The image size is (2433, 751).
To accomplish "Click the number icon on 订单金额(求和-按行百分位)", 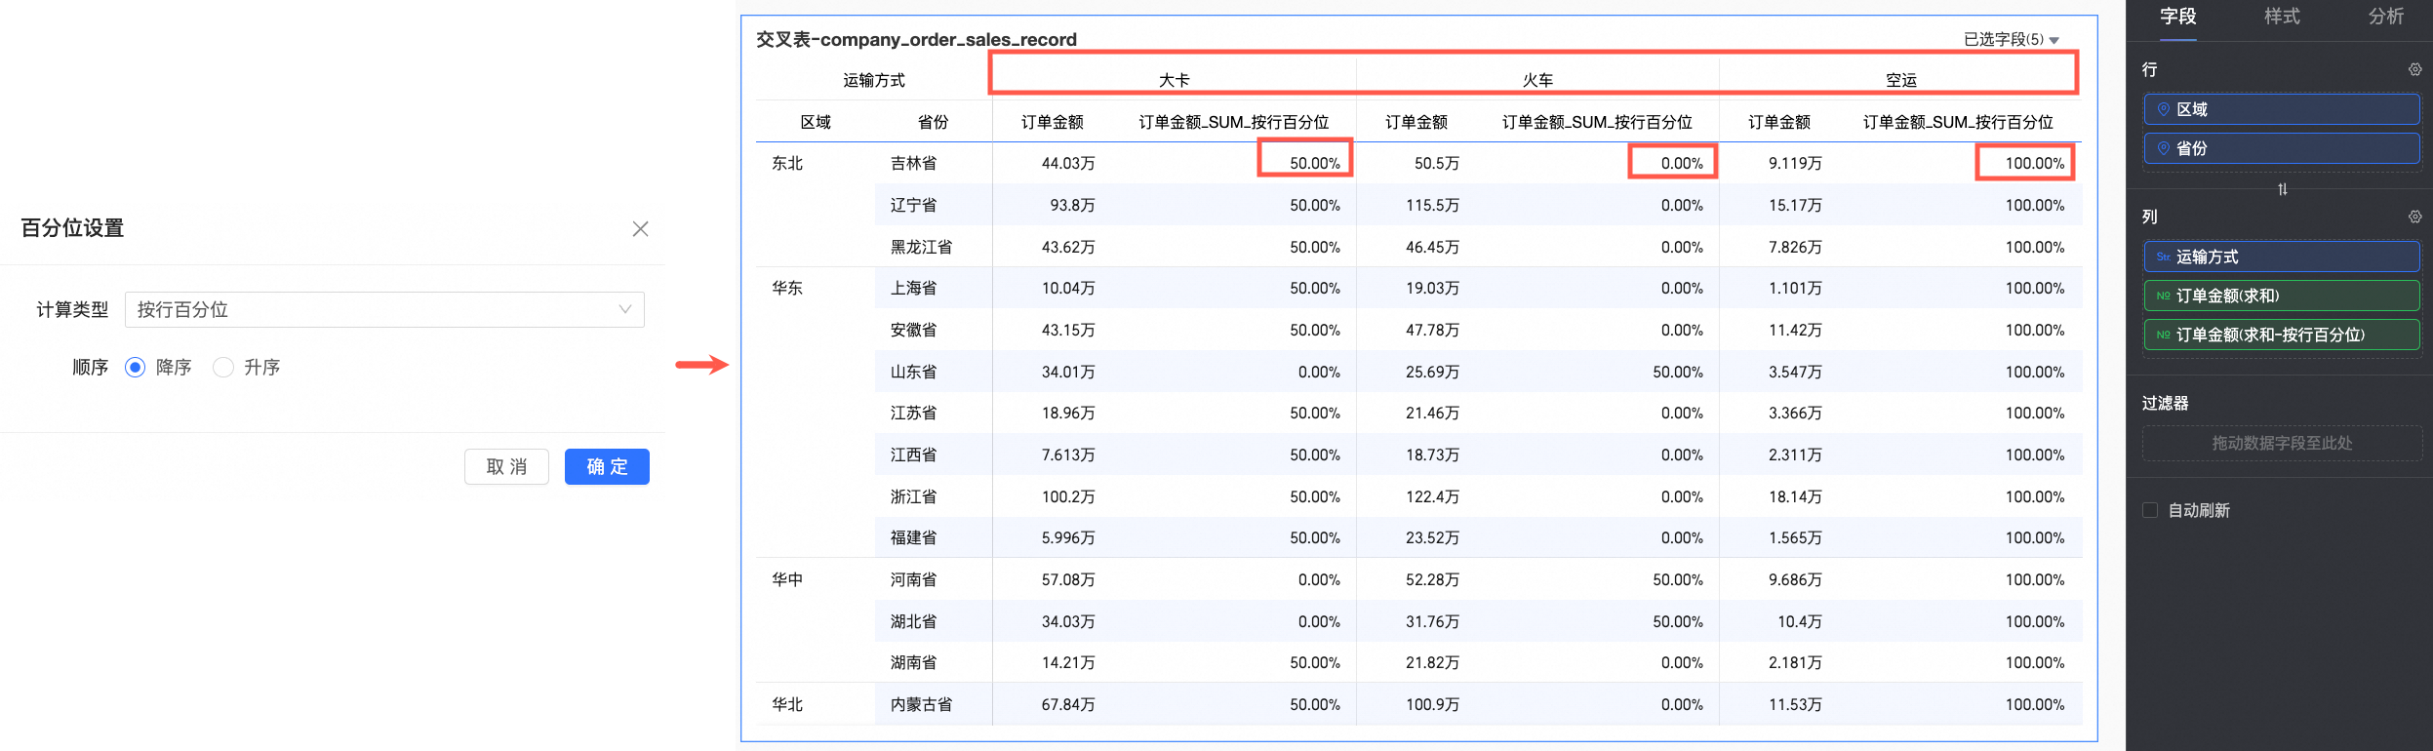I will (2163, 335).
